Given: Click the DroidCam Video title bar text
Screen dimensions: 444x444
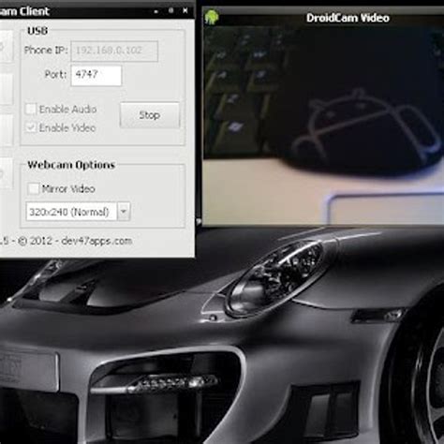Looking at the screenshot, I should (348, 18).
